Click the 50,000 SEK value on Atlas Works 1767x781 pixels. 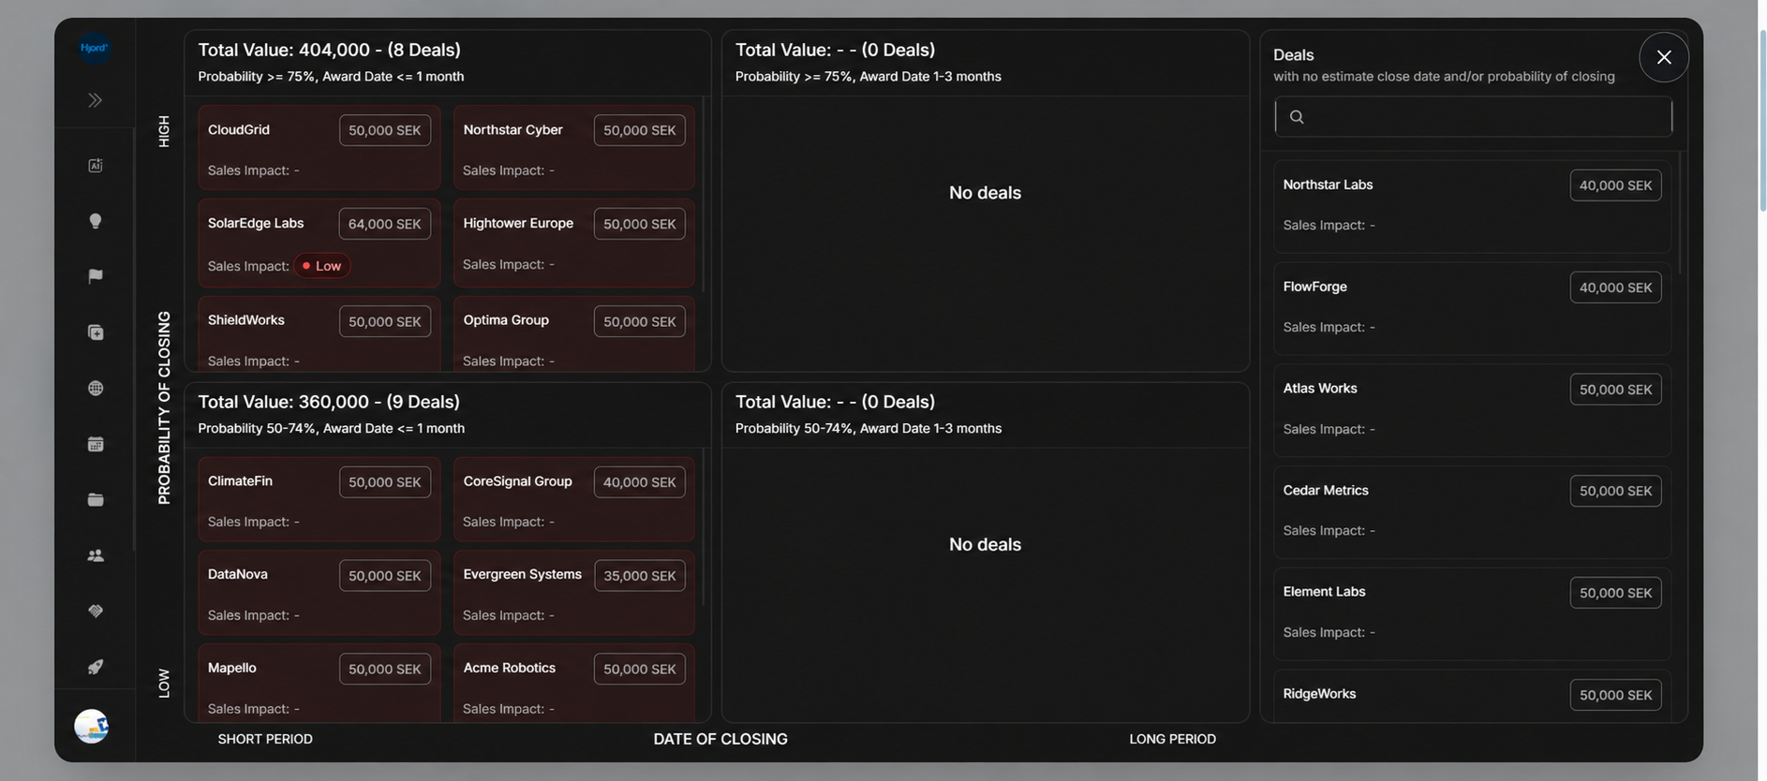tap(1616, 390)
